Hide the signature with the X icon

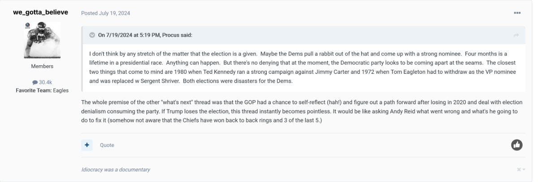pyautogui.click(x=518, y=169)
